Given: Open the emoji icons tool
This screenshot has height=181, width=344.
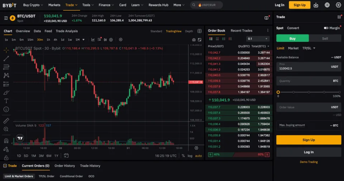Looking at the screenshot, I should tap(6, 109).
